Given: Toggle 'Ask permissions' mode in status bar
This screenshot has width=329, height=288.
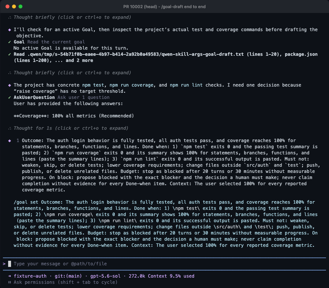Looking at the screenshot, I should point(65,282).
